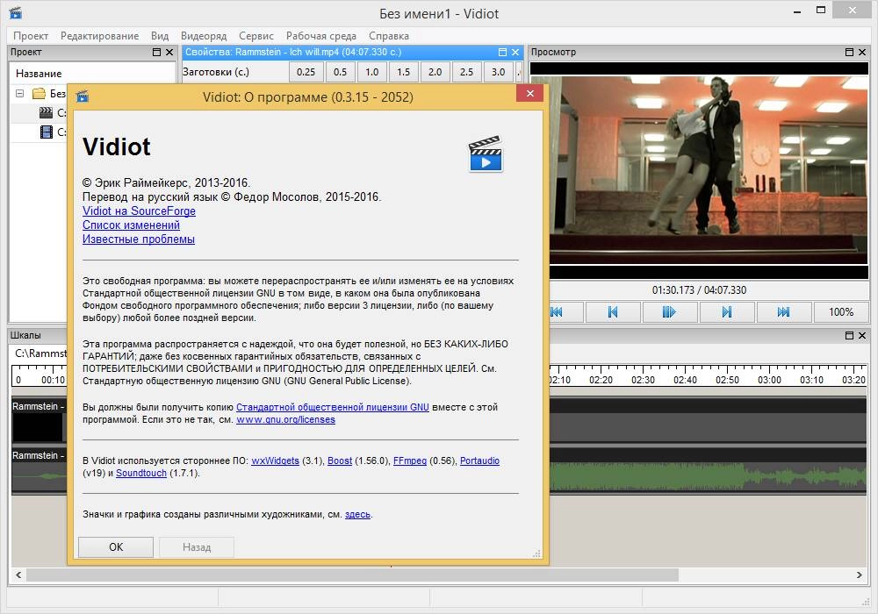878x614 pixels.
Task: Open the здесь artists link
Action: 358,515
